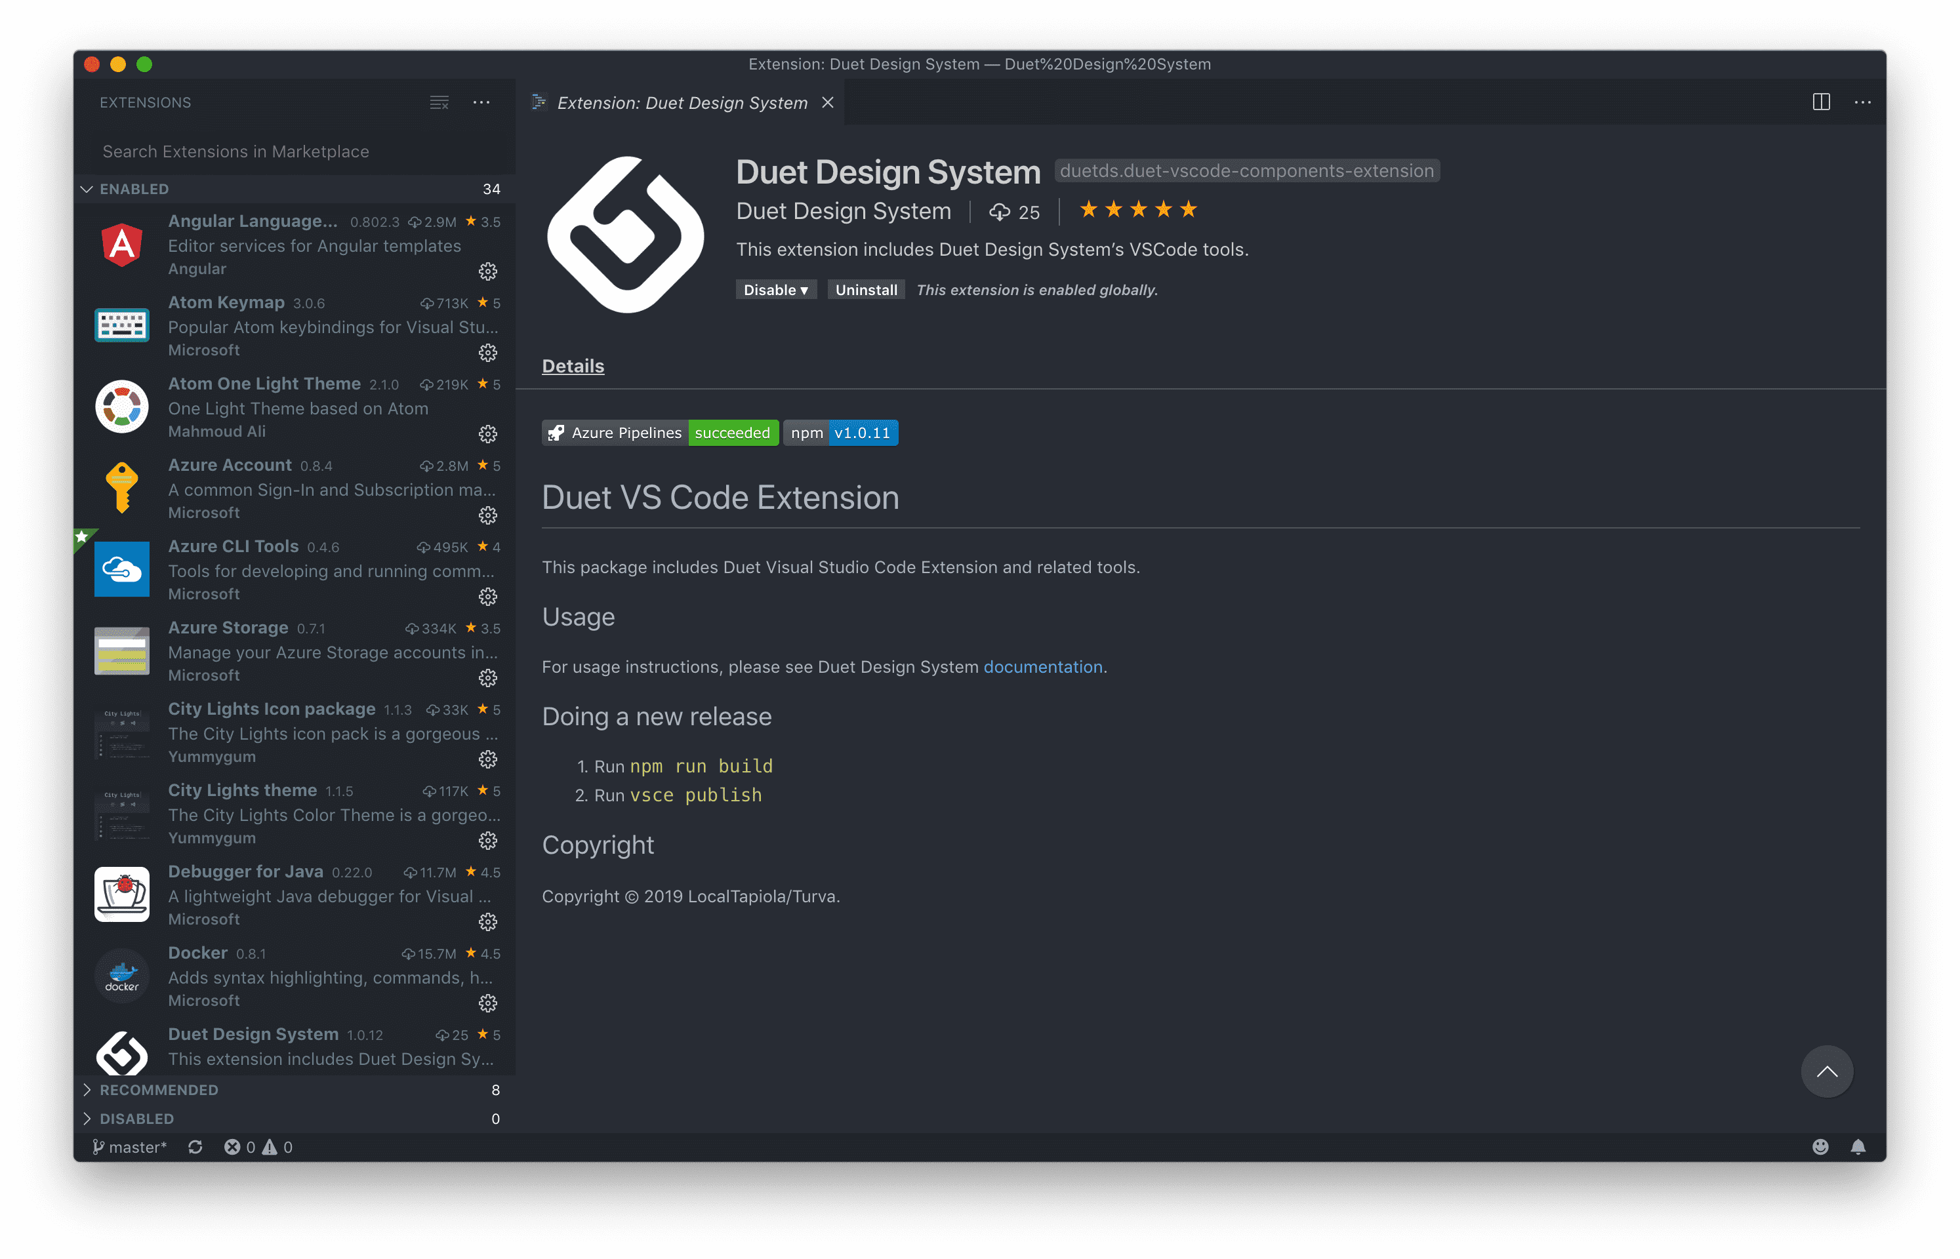Open gear settings for Atom Keymap

tap(488, 352)
